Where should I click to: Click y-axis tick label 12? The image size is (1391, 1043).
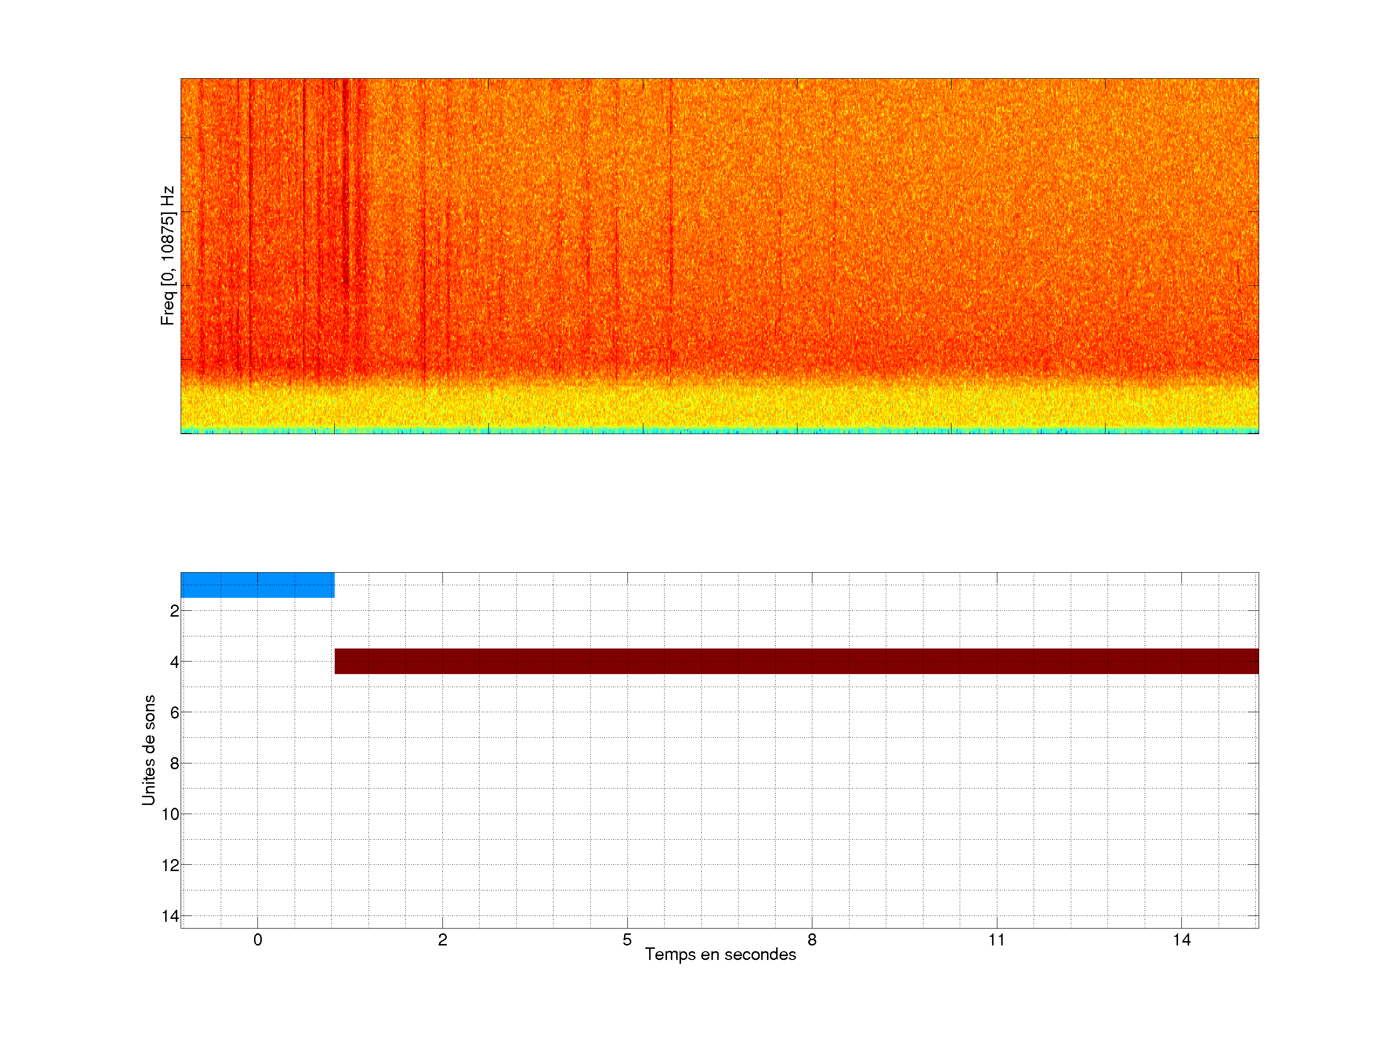pos(170,866)
